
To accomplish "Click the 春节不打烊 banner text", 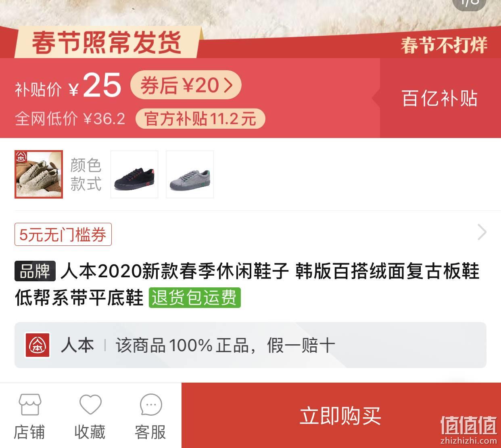I will [x=444, y=45].
